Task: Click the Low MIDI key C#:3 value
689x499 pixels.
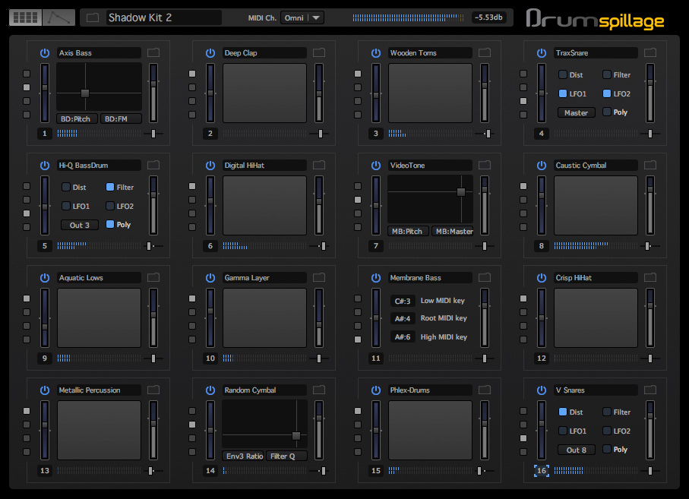Action: pyautogui.click(x=403, y=301)
